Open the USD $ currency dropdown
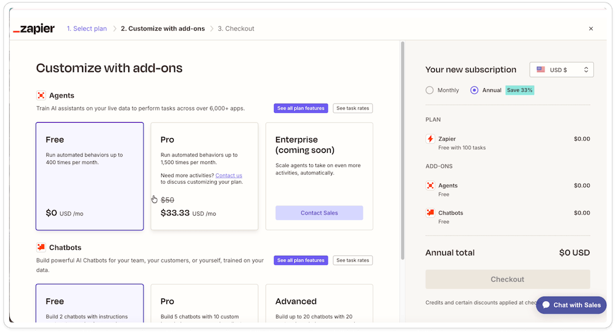616x333 pixels. tap(561, 70)
